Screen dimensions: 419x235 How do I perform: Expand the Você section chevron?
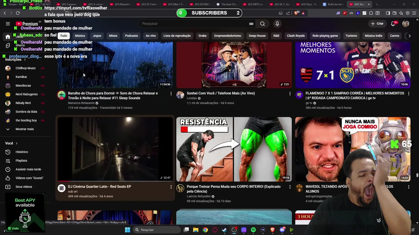tap(16, 143)
